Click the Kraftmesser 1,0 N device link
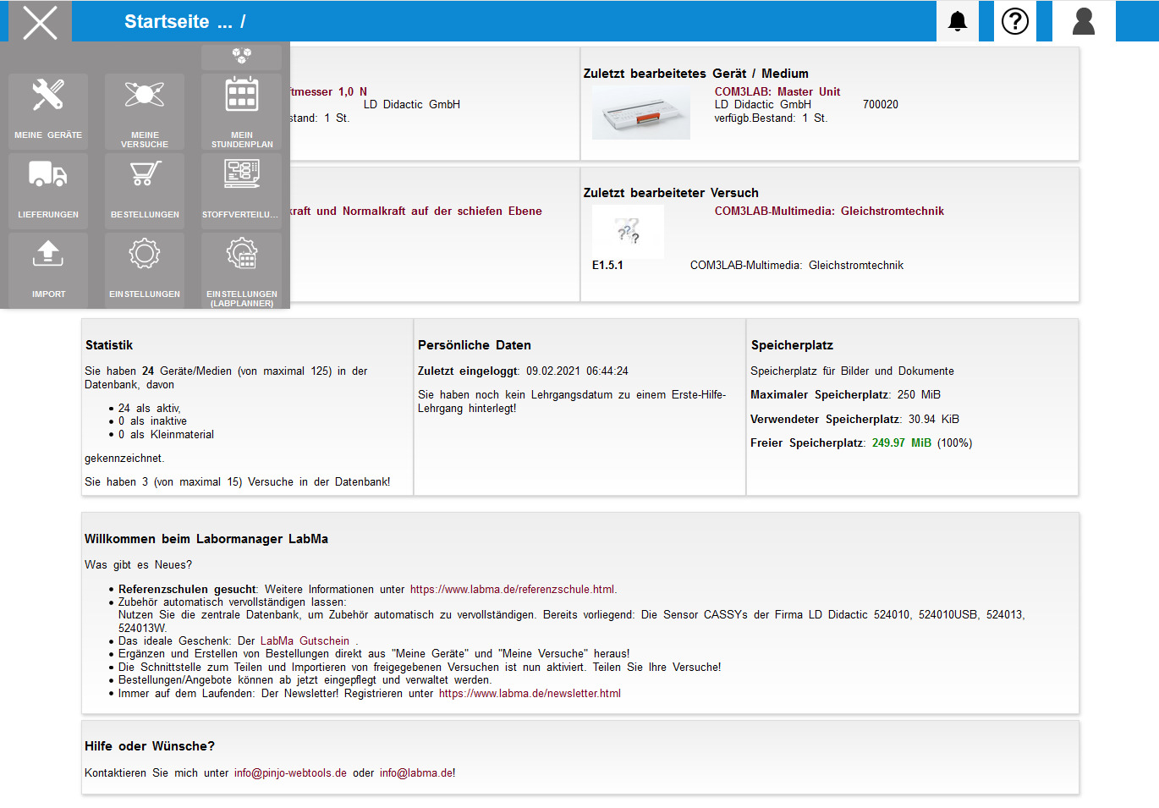The width and height of the screenshot is (1159, 808). click(329, 91)
